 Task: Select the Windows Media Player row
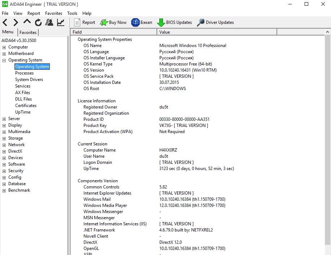197,205
